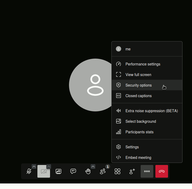
Task: Click the sound wave noise suppression icon
Action: [x=119, y=111]
